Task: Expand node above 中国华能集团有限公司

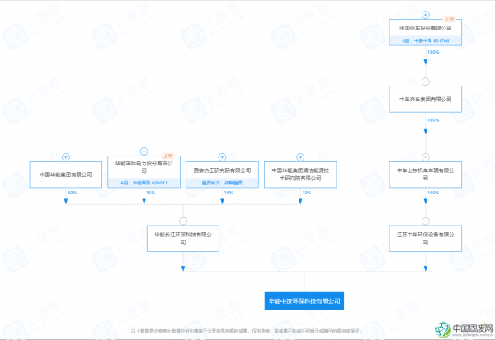Action: 65,155
